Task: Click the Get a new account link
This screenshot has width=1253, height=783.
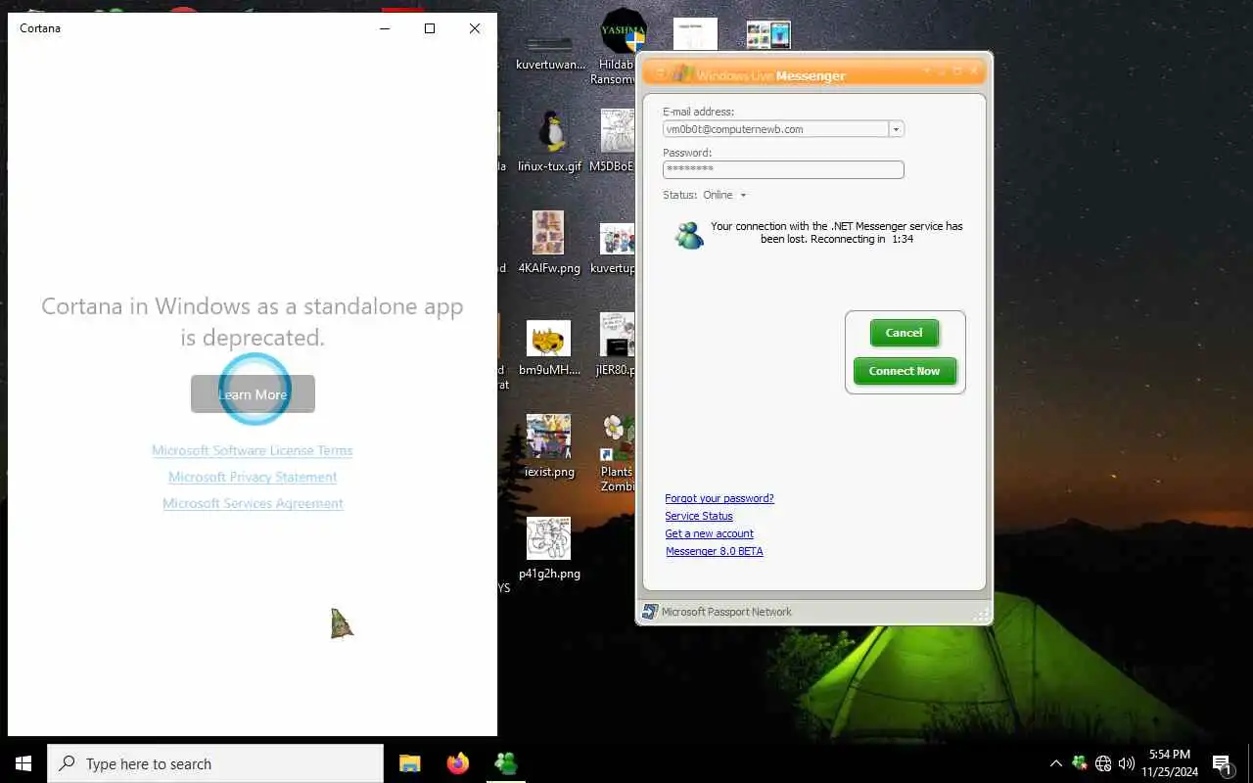Action: click(x=710, y=533)
